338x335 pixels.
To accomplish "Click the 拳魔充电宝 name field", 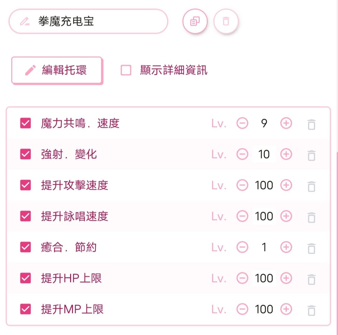I will pyautogui.click(x=94, y=21).
